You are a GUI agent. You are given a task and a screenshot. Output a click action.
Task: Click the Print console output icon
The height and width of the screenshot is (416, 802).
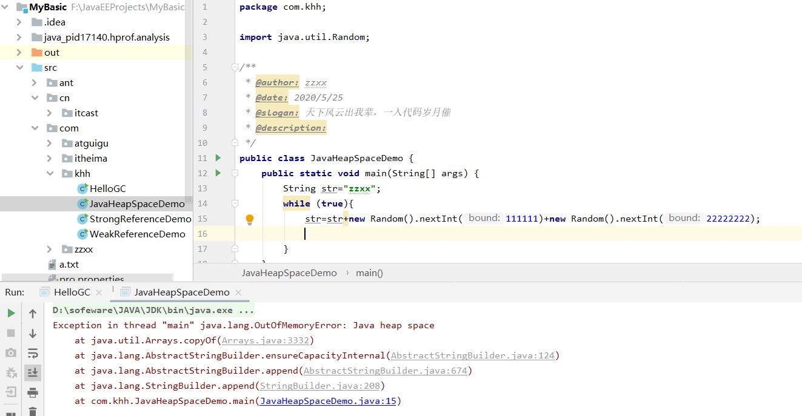coord(33,393)
